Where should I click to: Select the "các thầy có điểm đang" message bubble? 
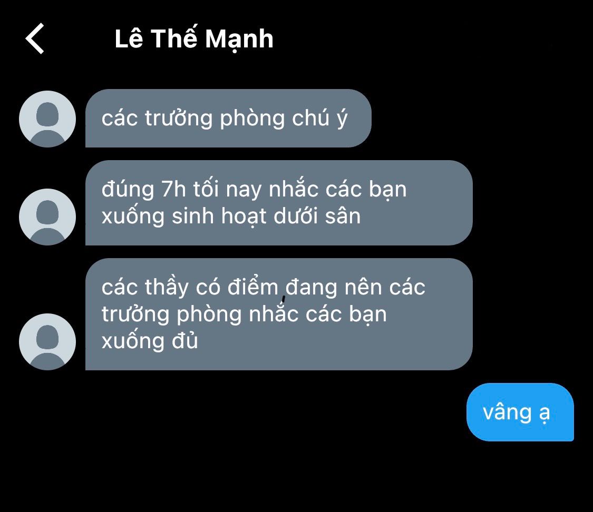279,314
